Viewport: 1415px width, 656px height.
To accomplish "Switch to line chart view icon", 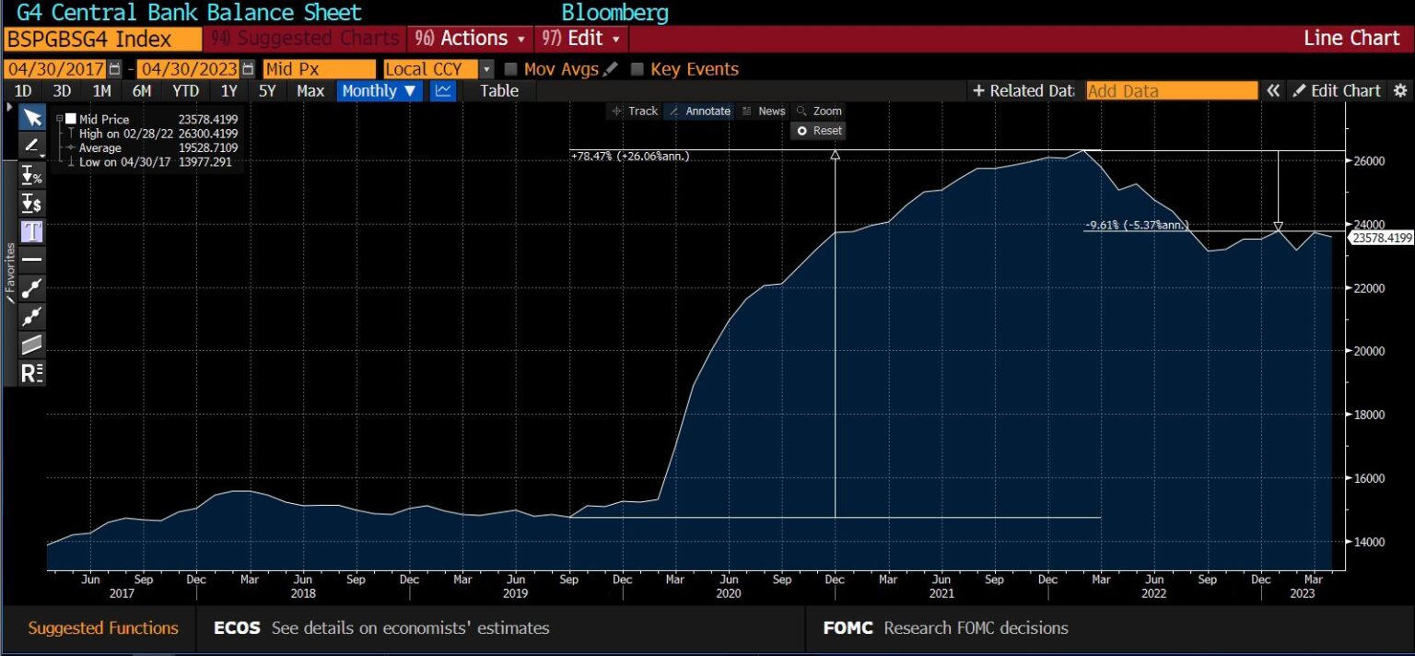I will [443, 90].
